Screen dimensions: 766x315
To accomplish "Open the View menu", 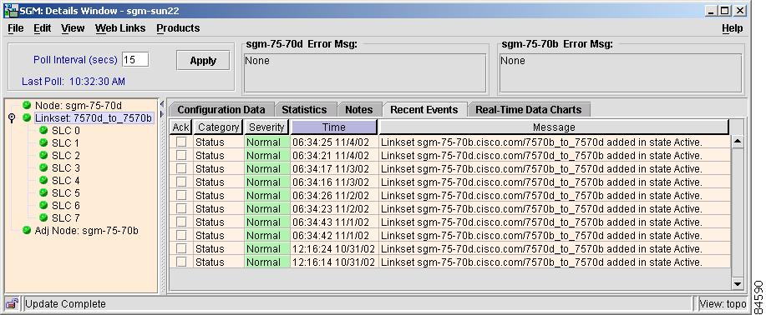I will click(x=73, y=28).
